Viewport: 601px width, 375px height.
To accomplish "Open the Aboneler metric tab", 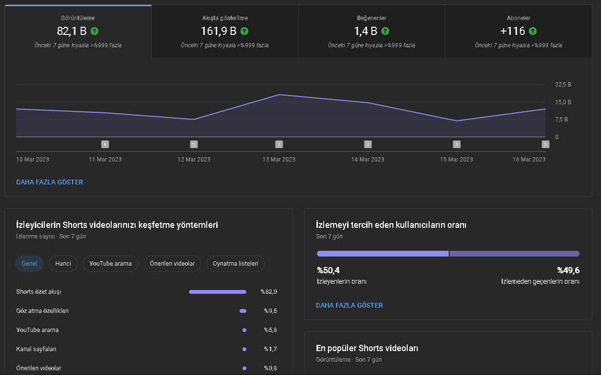I will [518, 32].
